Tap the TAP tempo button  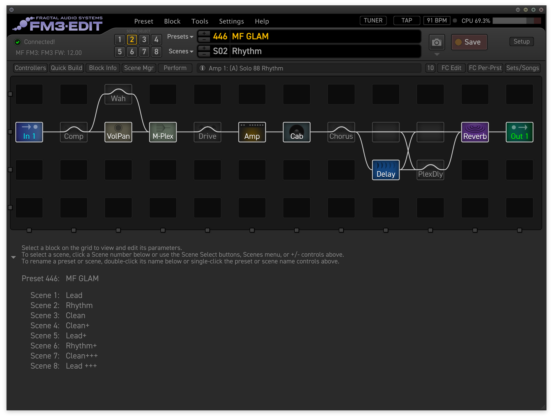tap(407, 21)
